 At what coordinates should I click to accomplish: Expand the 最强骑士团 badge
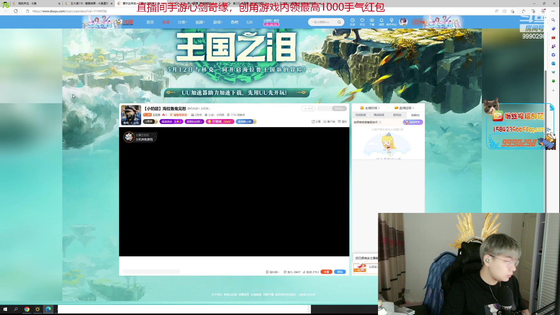click(x=246, y=122)
